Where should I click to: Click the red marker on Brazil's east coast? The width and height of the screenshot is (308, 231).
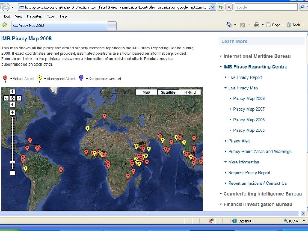[x=61, y=170]
